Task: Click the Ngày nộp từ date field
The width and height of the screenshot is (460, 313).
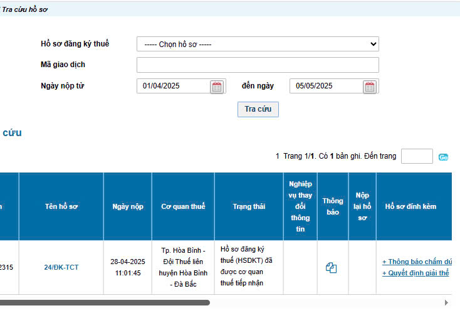Action: tap(174, 86)
